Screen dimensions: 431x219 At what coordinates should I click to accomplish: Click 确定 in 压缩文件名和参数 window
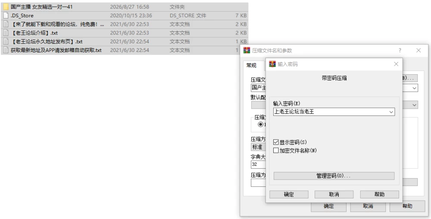(x=328, y=206)
